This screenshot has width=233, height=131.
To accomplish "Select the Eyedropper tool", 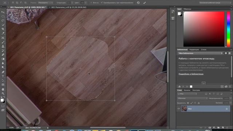I will tap(3, 33).
